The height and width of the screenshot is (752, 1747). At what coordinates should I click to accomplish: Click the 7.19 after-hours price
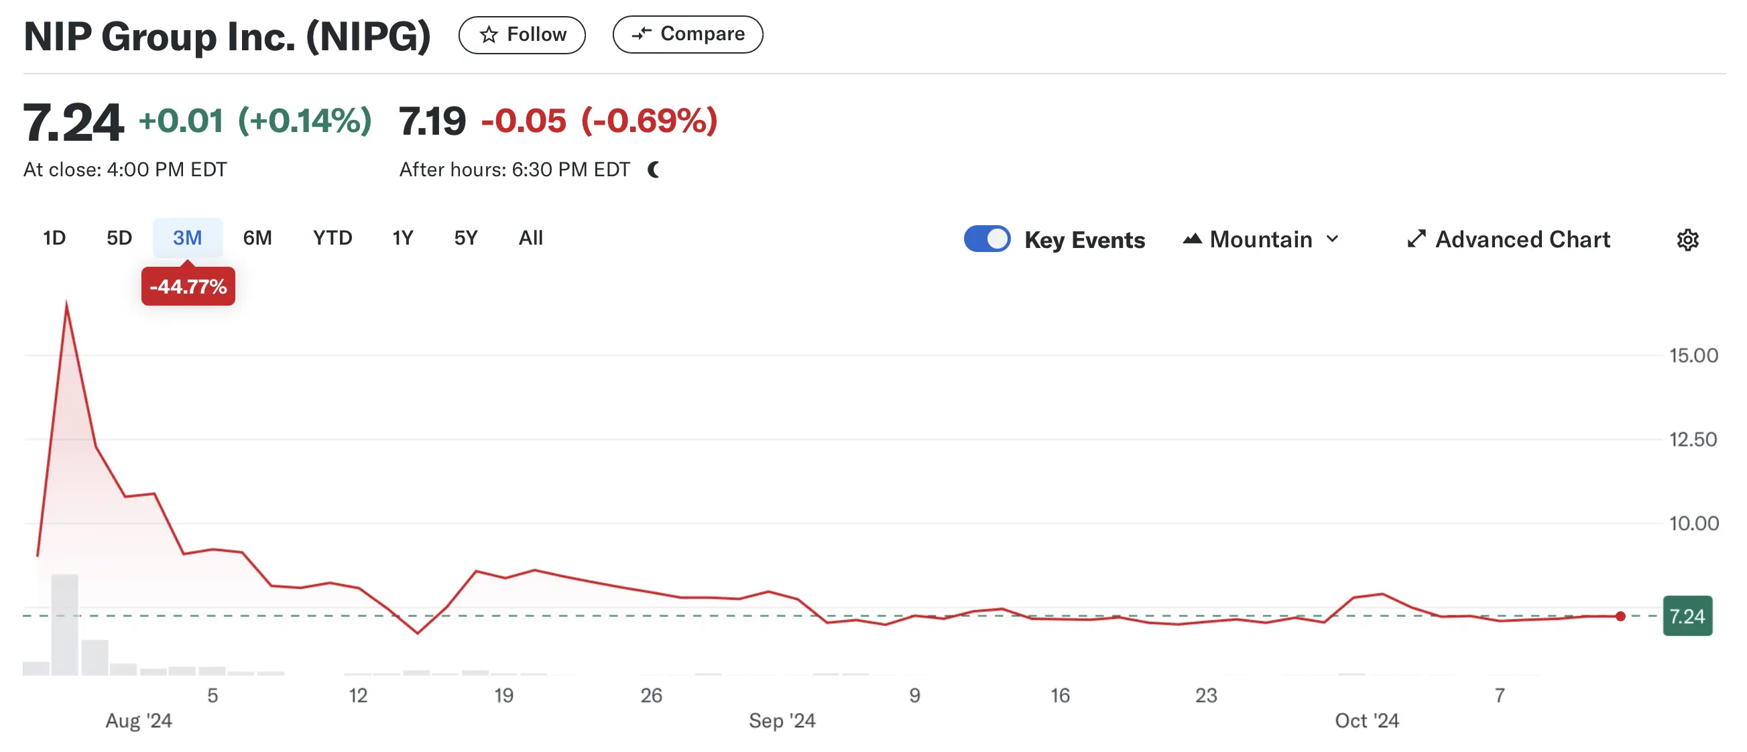click(432, 121)
